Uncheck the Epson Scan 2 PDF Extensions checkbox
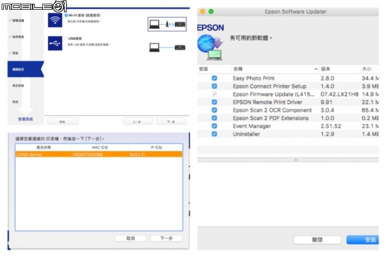Screen dimensions: 386x258 [x=214, y=118]
